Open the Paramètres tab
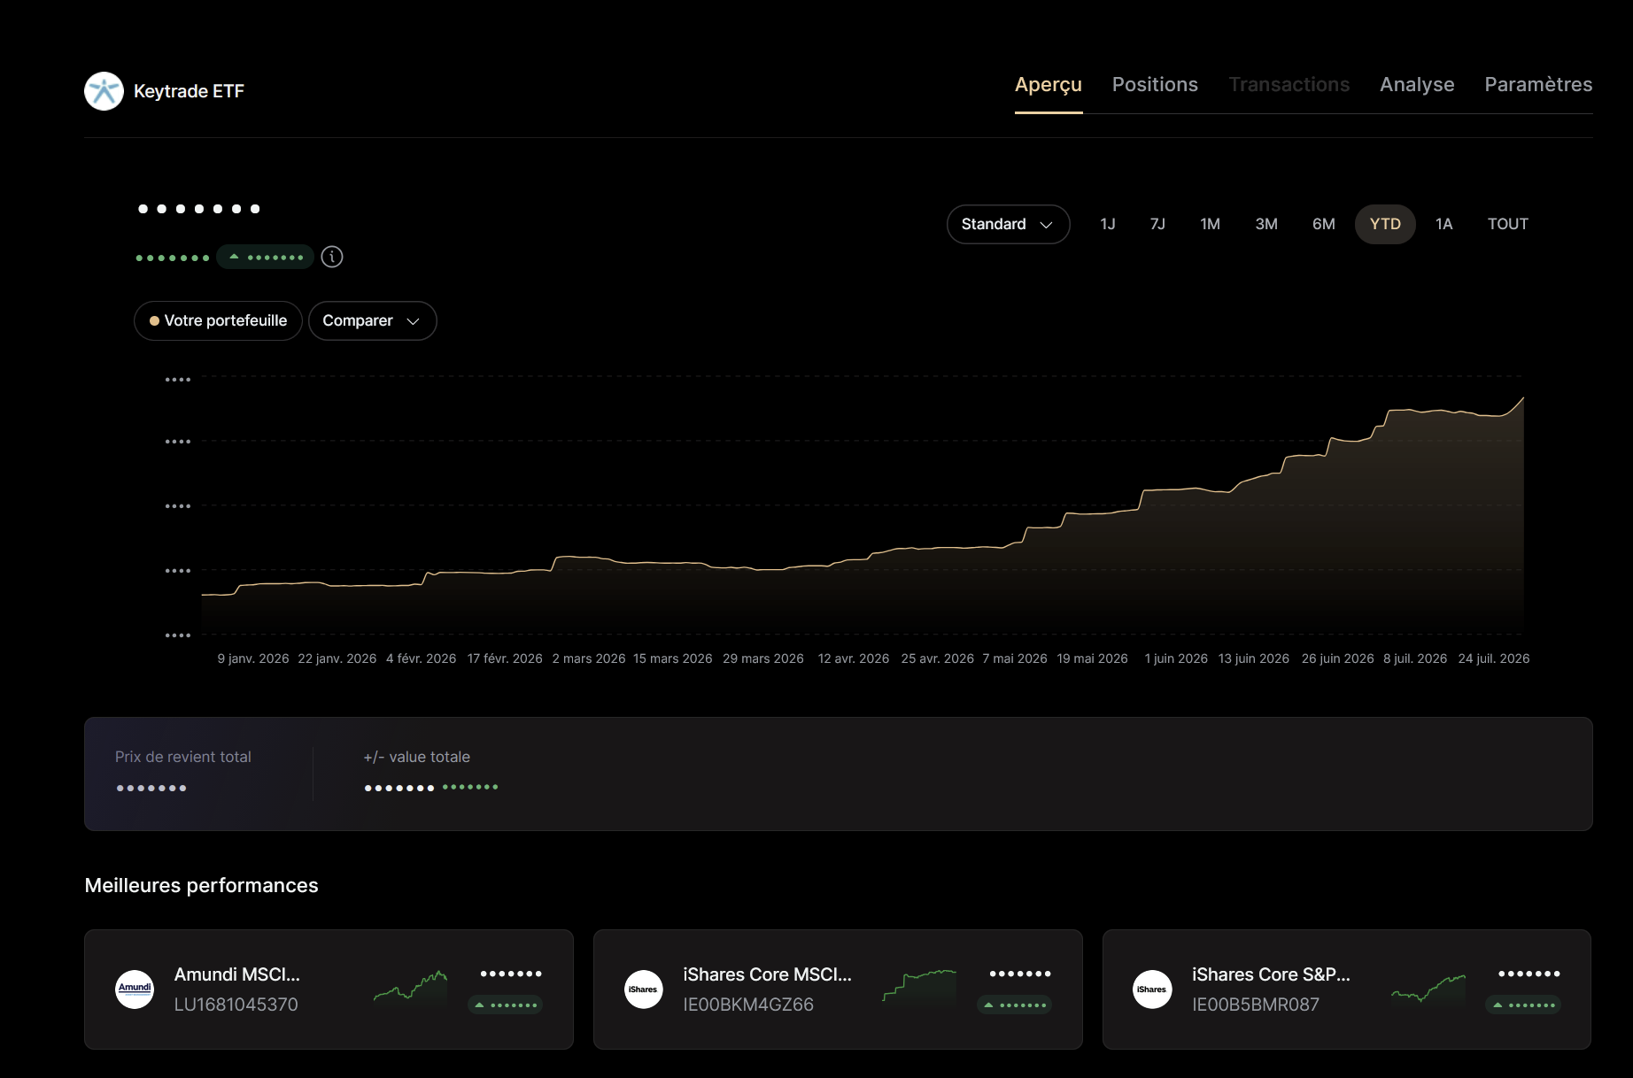Viewport: 1633px width, 1078px height. [x=1538, y=85]
